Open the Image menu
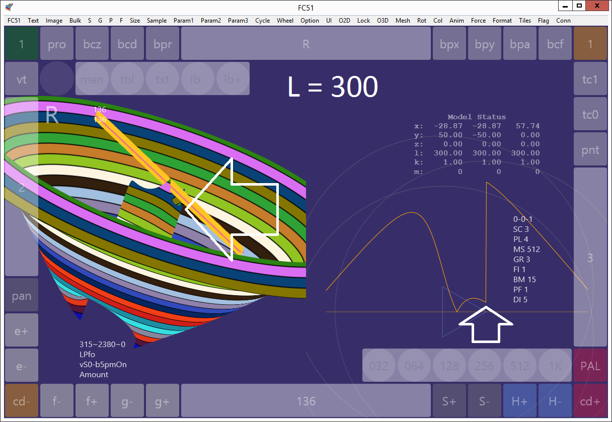Image resolution: width=612 pixels, height=422 pixels. tap(54, 21)
